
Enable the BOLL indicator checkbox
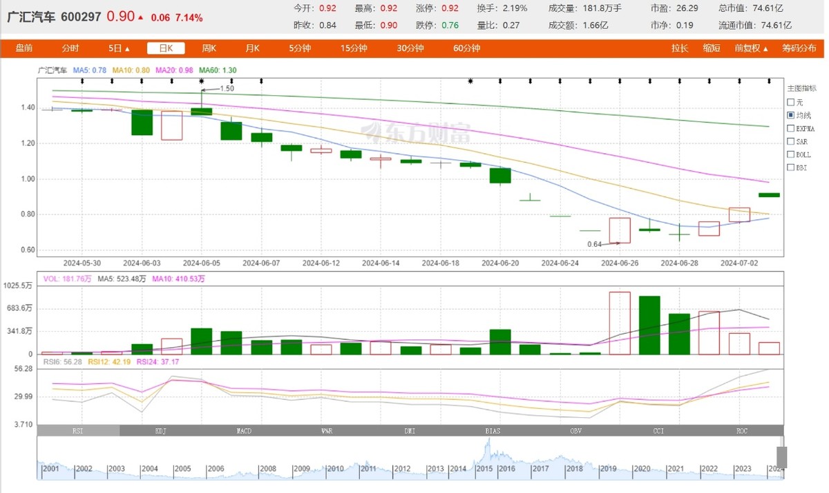tap(790, 154)
